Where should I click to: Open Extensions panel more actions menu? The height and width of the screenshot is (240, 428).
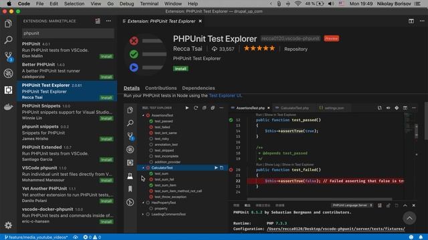coord(108,21)
